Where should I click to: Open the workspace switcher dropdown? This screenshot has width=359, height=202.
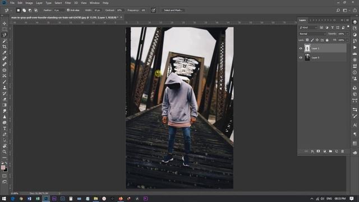point(346,10)
